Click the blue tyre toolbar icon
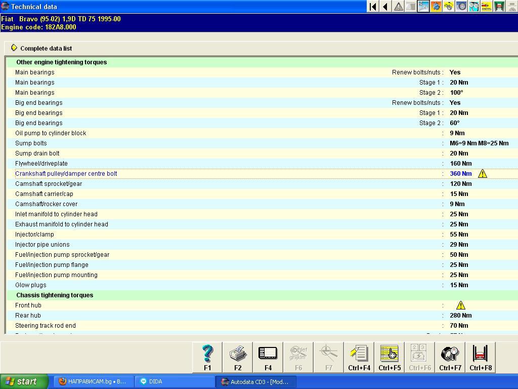The image size is (518, 389). [461, 6]
